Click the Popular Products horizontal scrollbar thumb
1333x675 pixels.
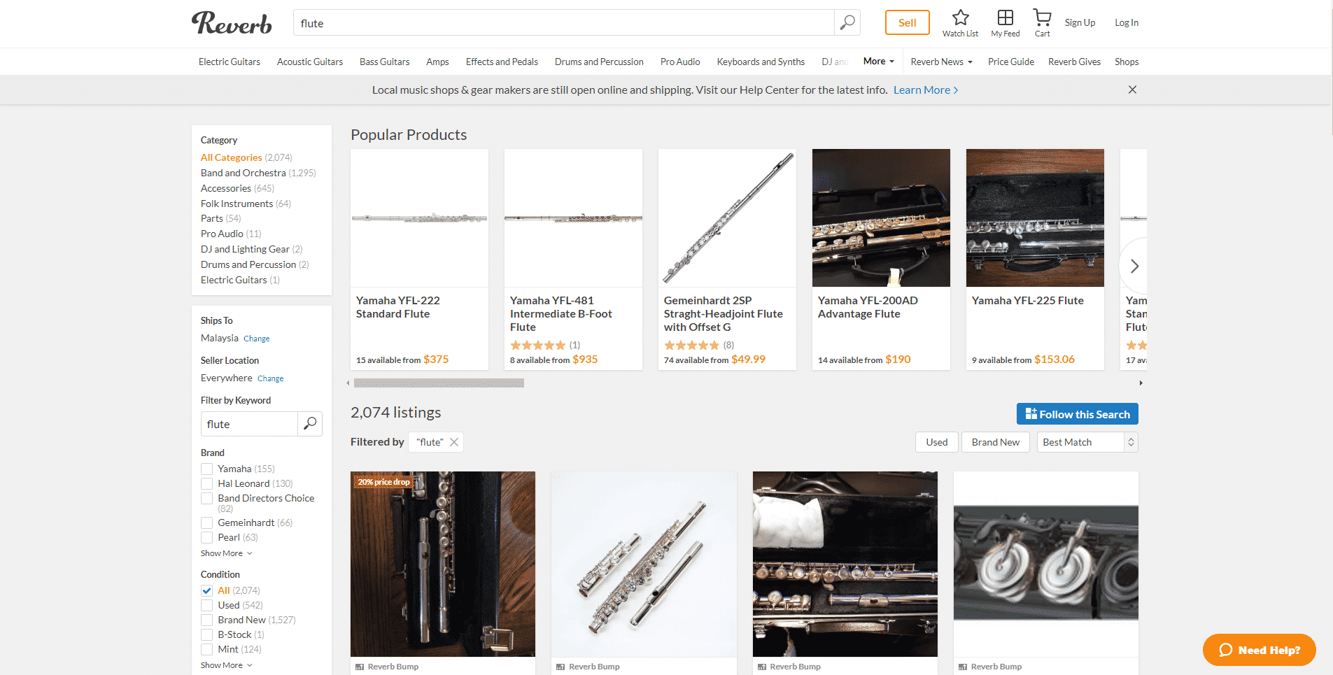coord(439,383)
